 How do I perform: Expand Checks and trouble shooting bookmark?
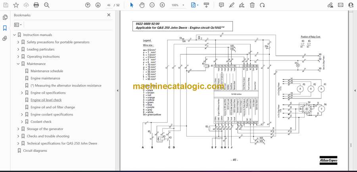pyautogui.click(x=18, y=136)
